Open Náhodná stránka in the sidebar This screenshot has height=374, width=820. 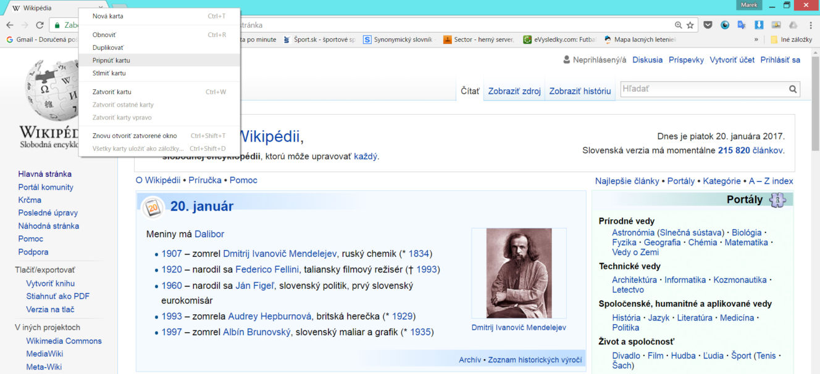click(49, 226)
